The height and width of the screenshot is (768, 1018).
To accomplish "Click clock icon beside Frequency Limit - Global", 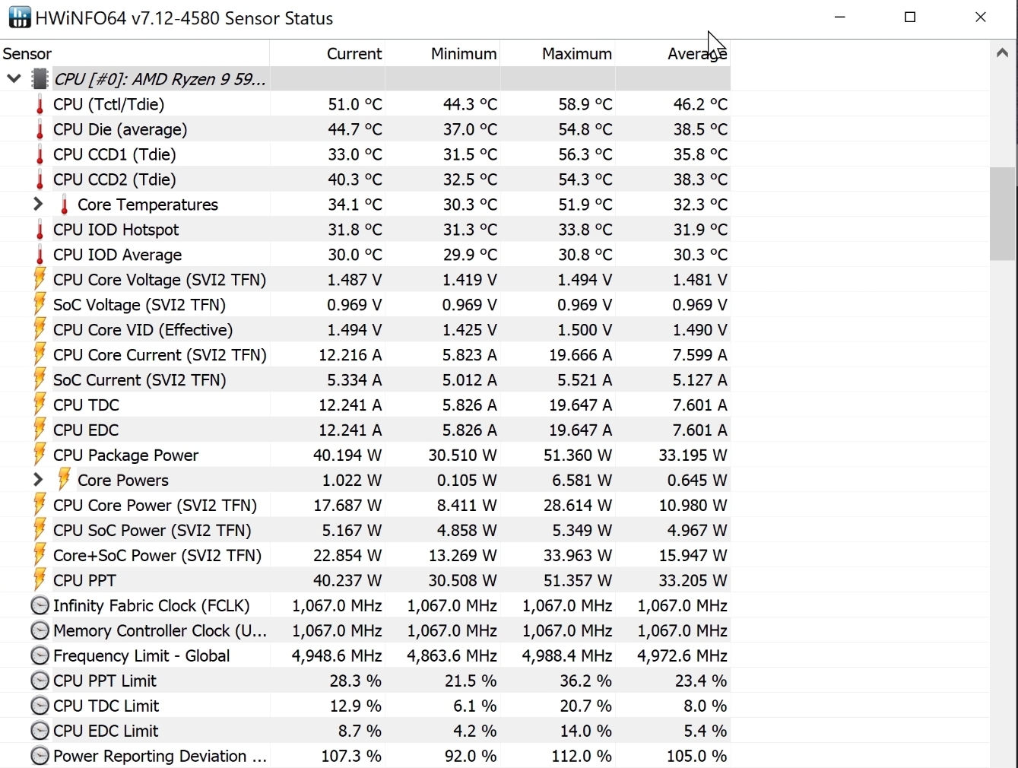I will 40,656.
